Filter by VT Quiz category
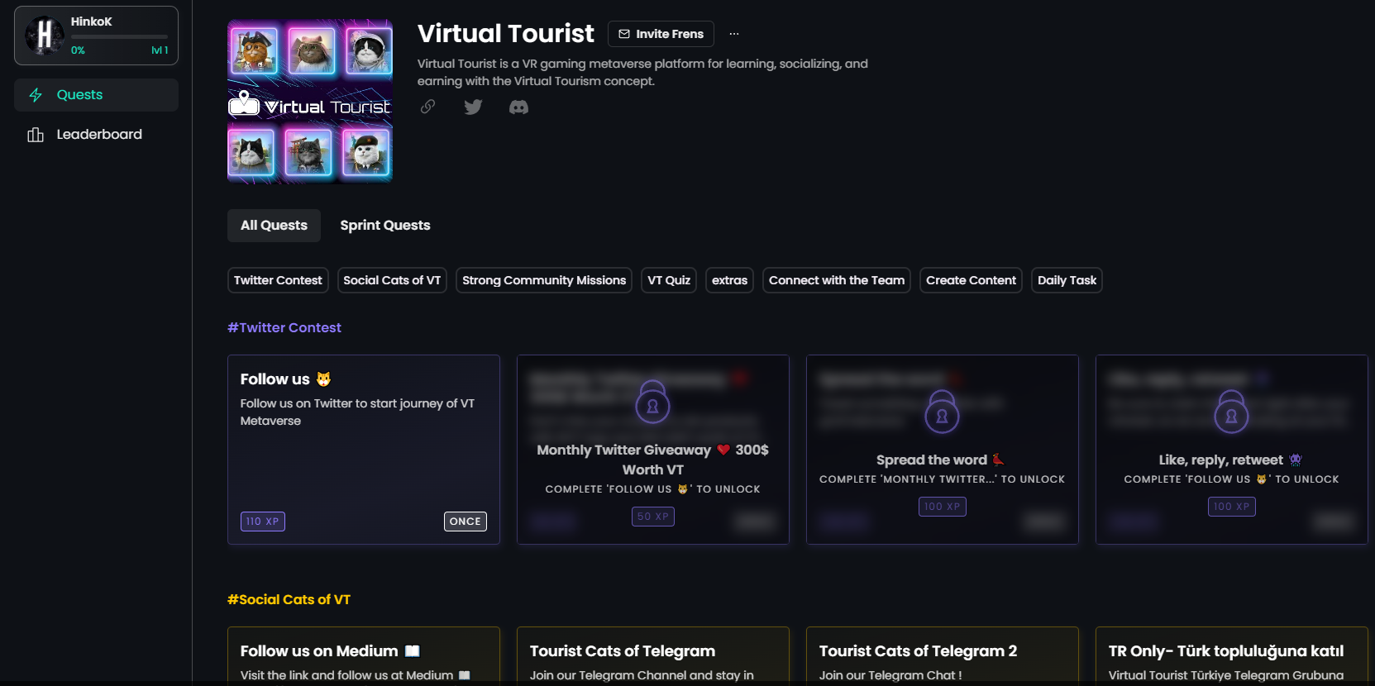The width and height of the screenshot is (1375, 686). 669,280
